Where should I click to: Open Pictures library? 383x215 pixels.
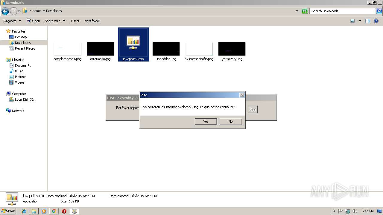coord(21,77)
